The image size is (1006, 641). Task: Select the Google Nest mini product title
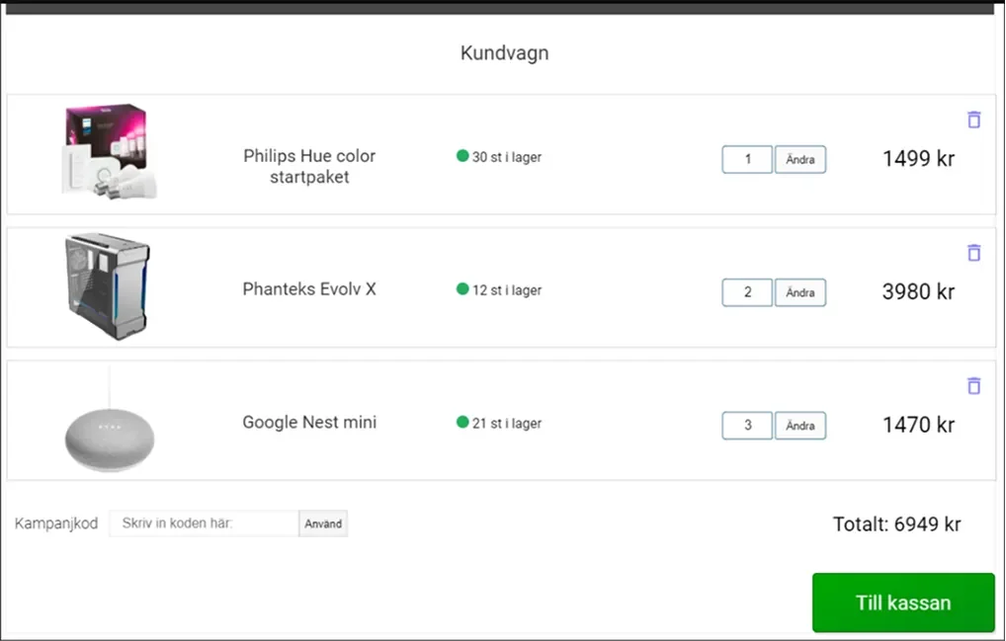(x=309, y=423)
